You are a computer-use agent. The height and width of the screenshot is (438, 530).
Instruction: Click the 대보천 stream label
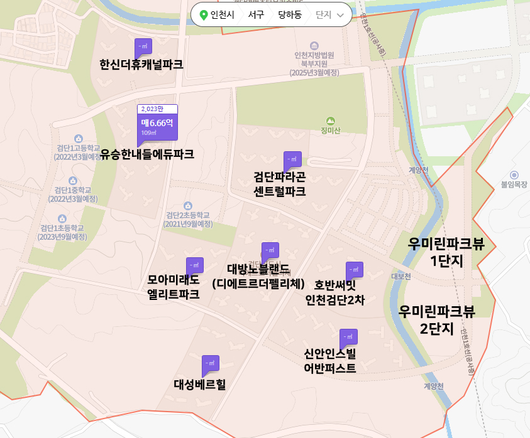[x=401, y=276]
